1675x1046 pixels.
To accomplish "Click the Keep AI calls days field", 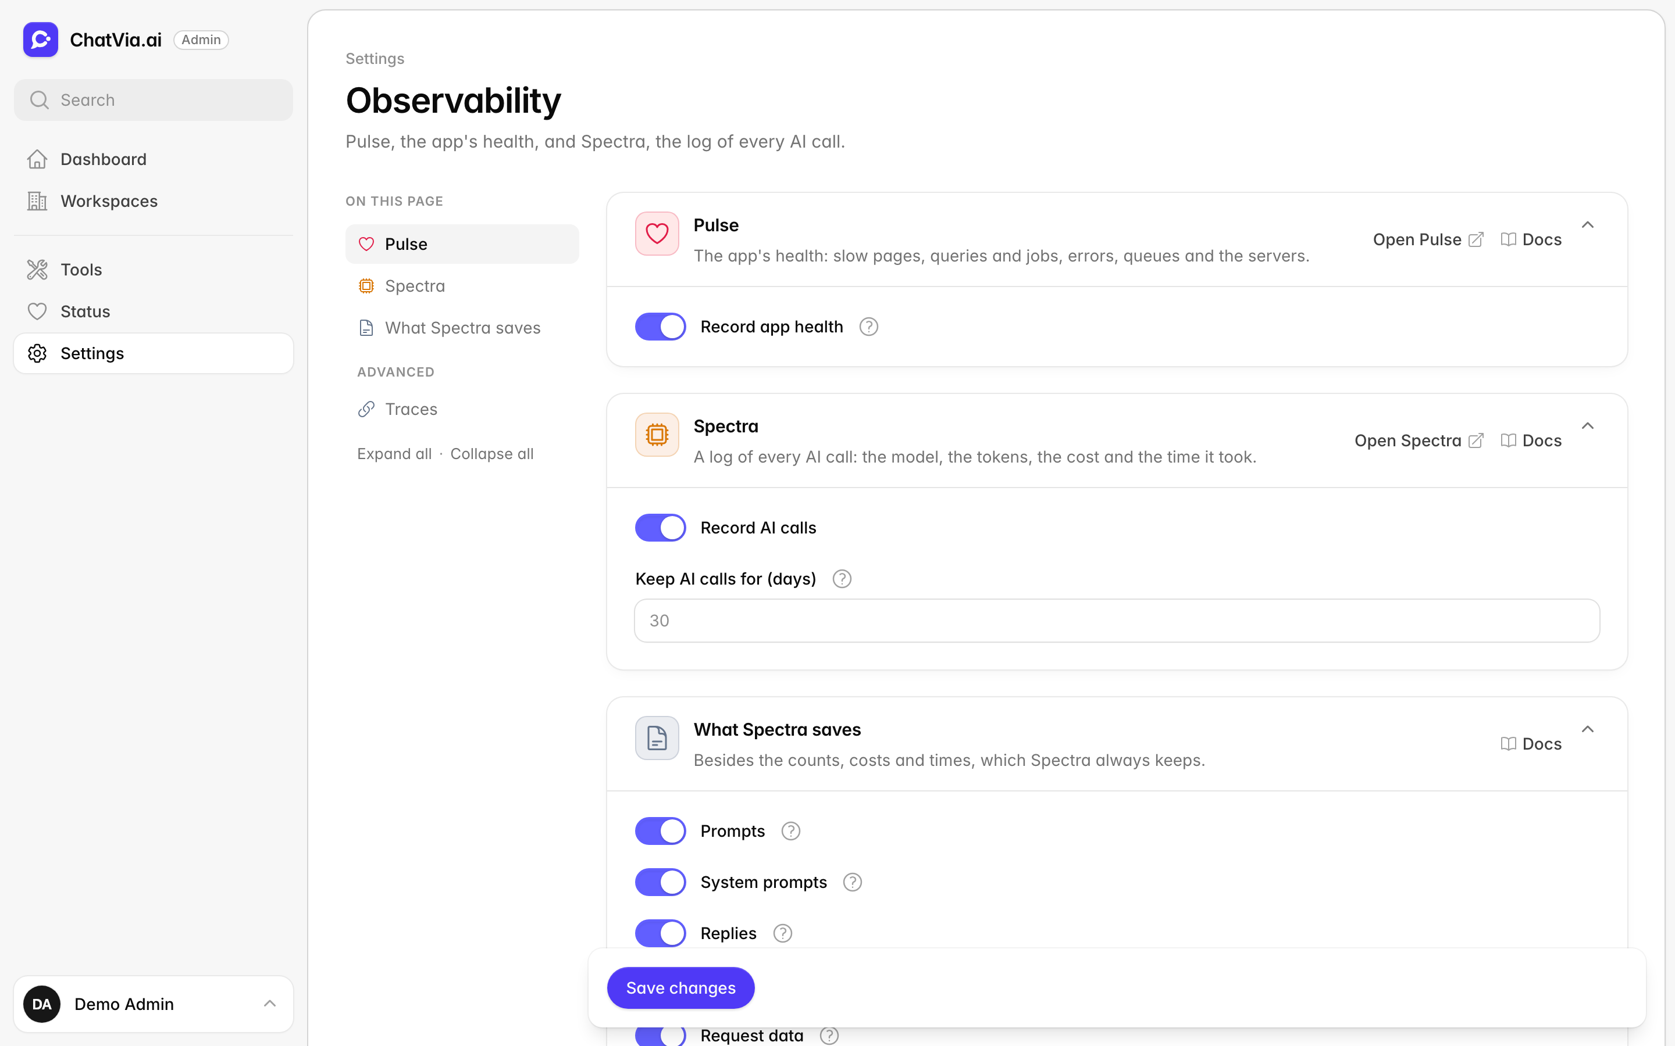I will pyautogui.click(x=1117, y=621).
